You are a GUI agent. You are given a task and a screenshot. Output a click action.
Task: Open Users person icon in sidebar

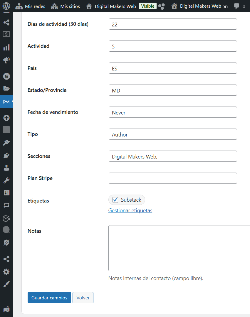[x=6, y=168]
